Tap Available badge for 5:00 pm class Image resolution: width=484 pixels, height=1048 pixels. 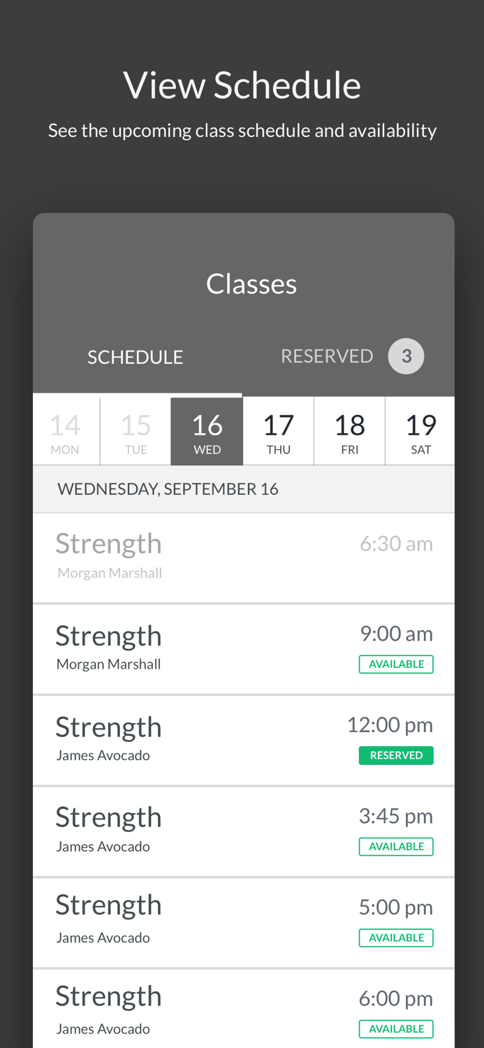[396, 938]
